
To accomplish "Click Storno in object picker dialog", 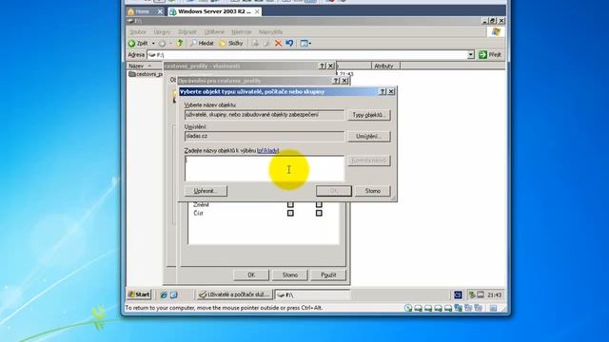I will coord(372,191).
